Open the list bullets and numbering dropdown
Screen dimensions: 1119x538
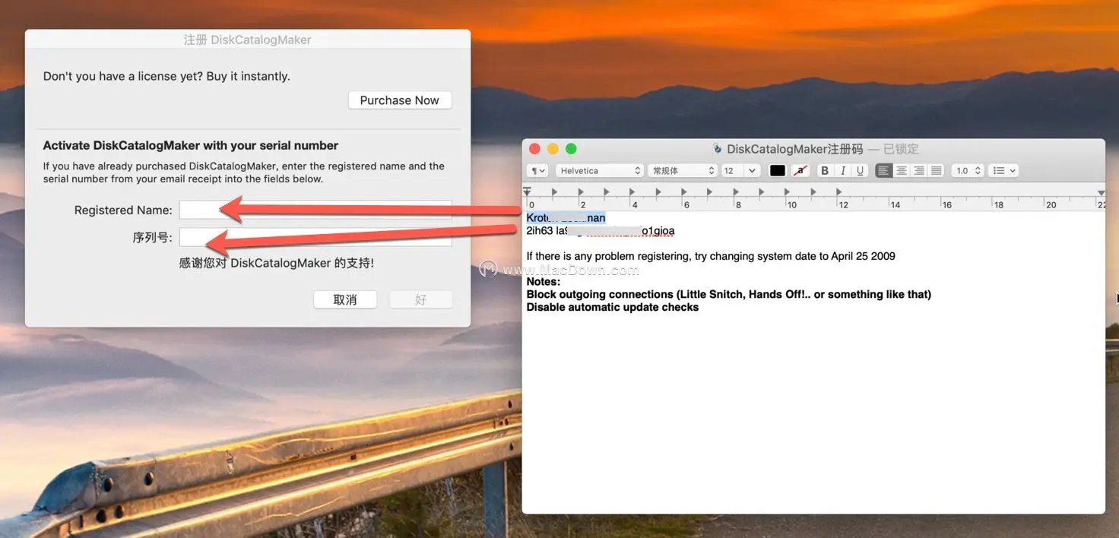1004,171
